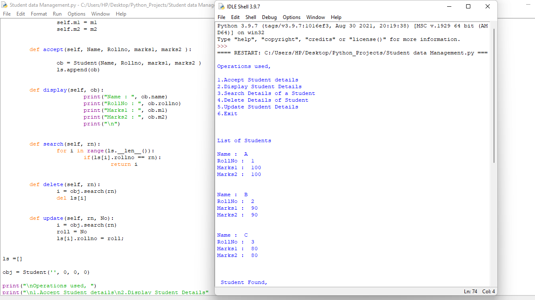
Task: Click 'def update(self, rn, No):' line
Action: [72, 218]
